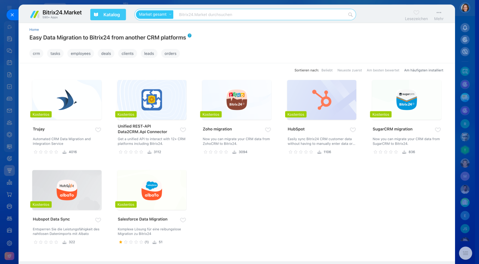Favorite SugarCRM migration with heart icon
Viewport: 479px width, 264px height.
[x=438, y=130]
